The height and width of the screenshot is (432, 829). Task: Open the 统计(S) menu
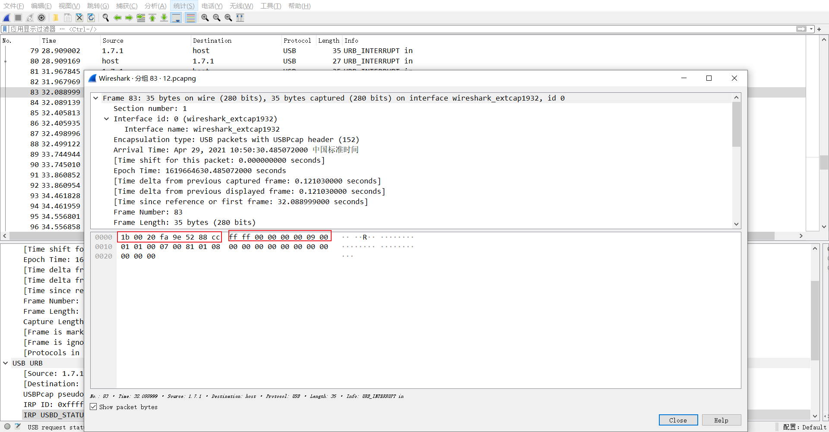coord(184,6)
